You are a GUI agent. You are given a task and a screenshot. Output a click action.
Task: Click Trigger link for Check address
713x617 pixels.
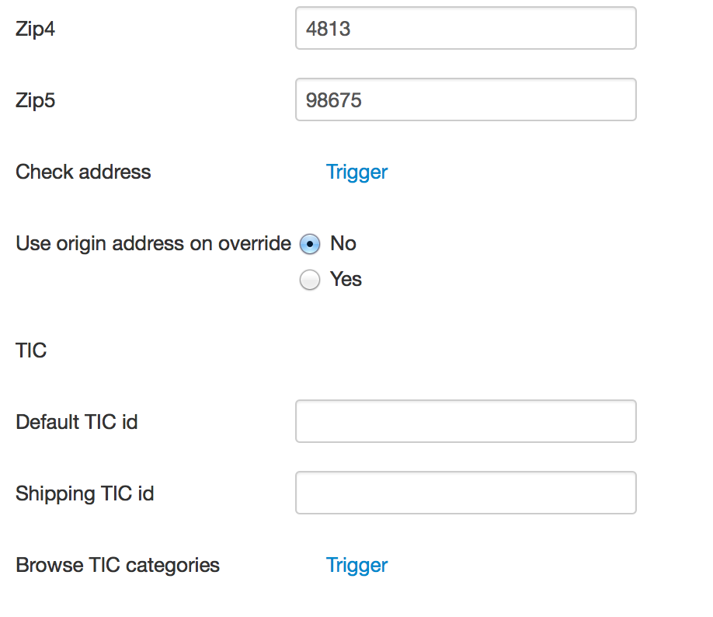356,172
